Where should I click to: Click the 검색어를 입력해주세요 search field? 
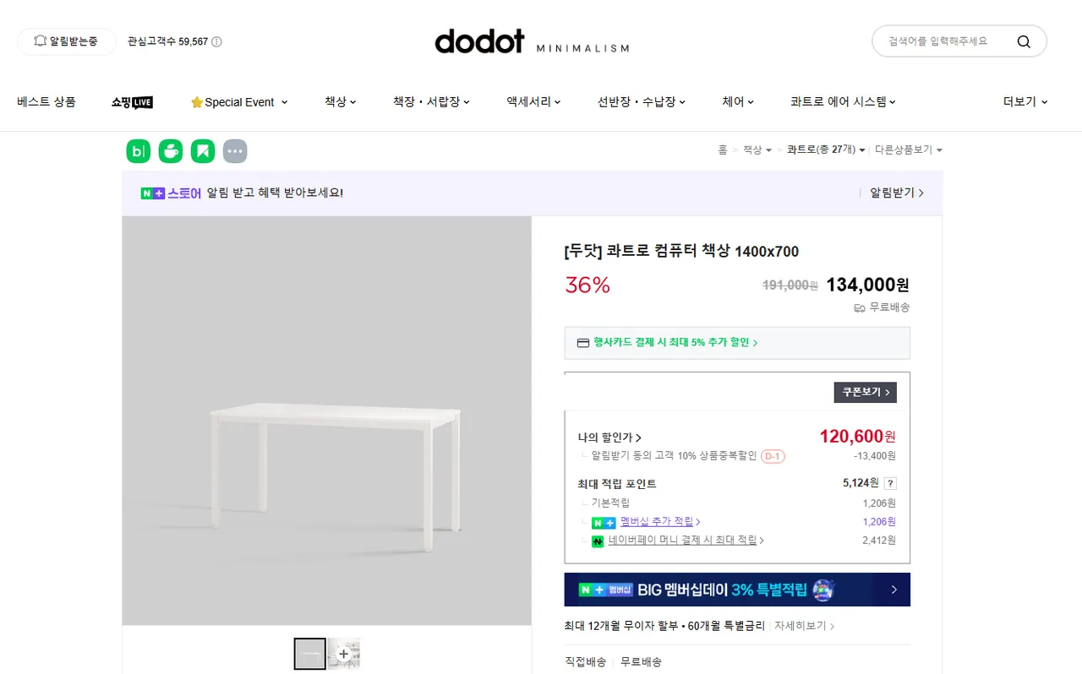coord(938,41)
